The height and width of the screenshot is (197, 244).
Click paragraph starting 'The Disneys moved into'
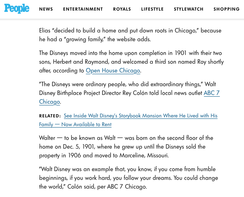[x=131, y=62]
